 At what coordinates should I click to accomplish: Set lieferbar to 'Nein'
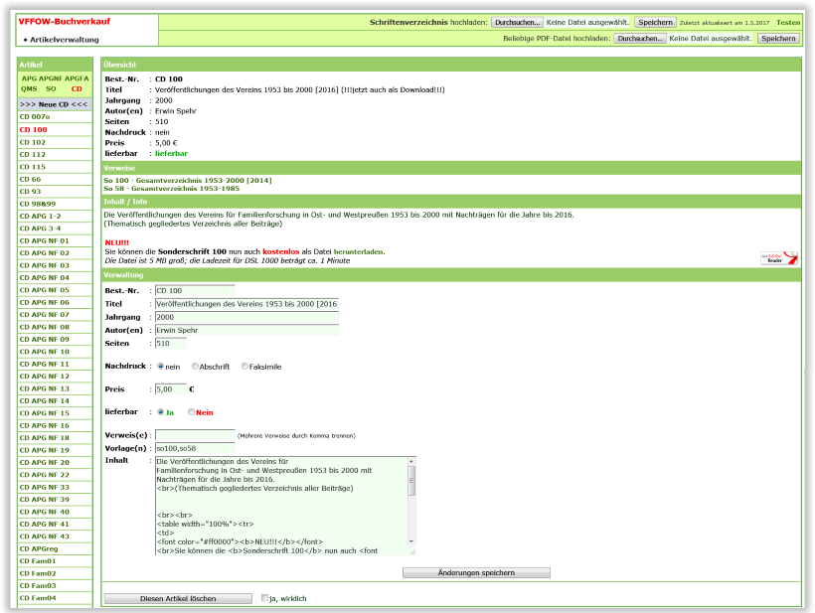coord(191,411)
